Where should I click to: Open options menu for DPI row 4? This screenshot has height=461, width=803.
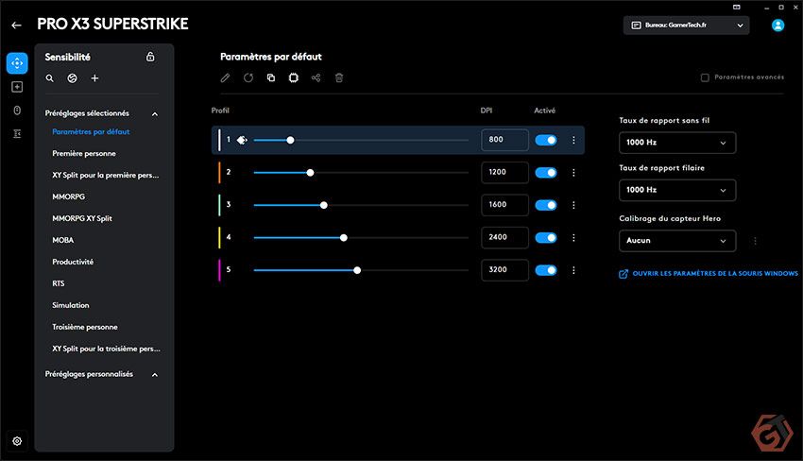573,238
